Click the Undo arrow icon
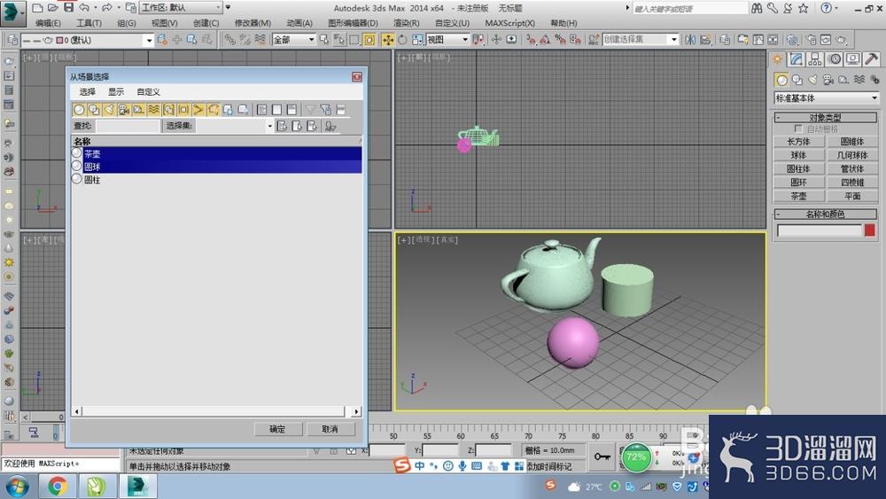886x499 pixels. [x=84, y=7]
